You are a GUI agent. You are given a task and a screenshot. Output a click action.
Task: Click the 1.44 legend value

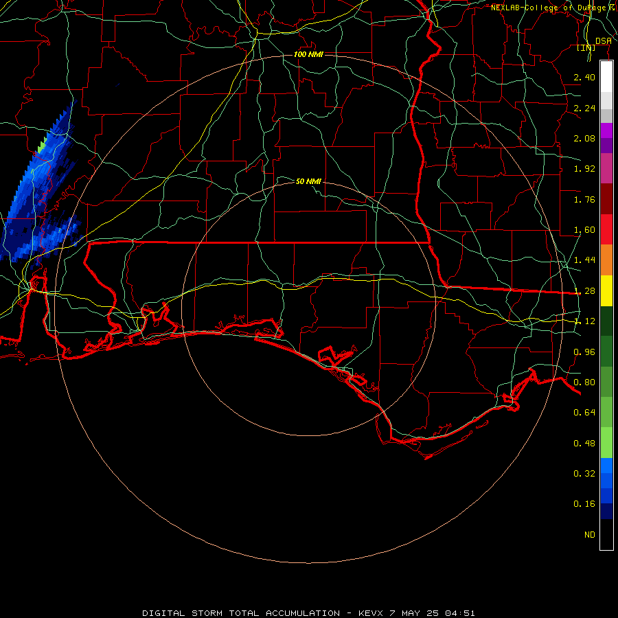pos(584,260)
